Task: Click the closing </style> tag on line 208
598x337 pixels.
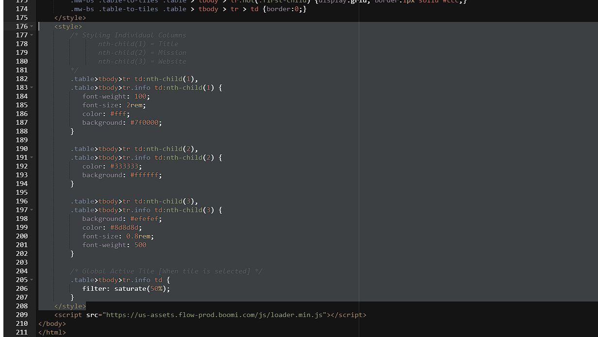Action: [x=70, y=306]
